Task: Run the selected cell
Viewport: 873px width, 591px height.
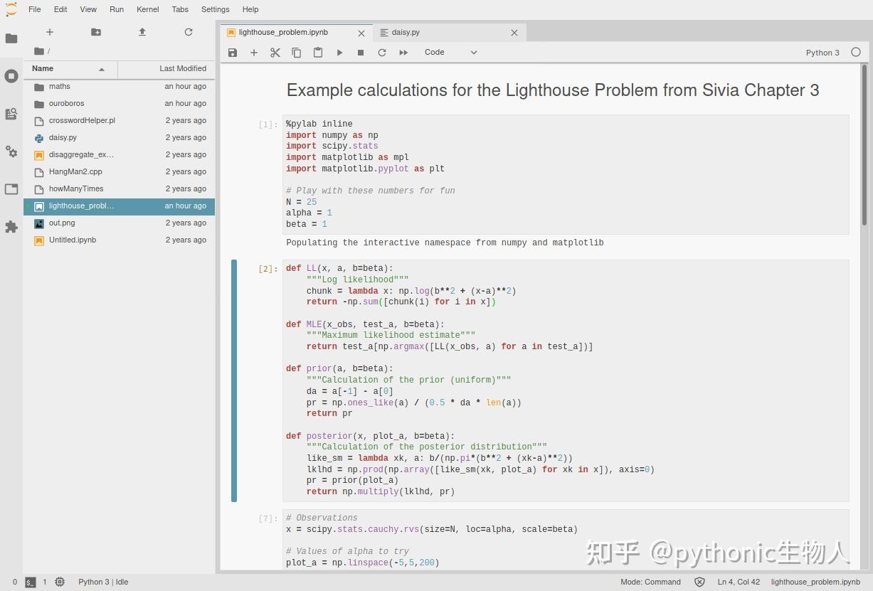Action: (x=339, y=52)
